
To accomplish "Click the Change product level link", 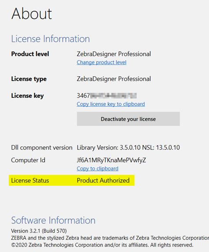I will [101, 62].
